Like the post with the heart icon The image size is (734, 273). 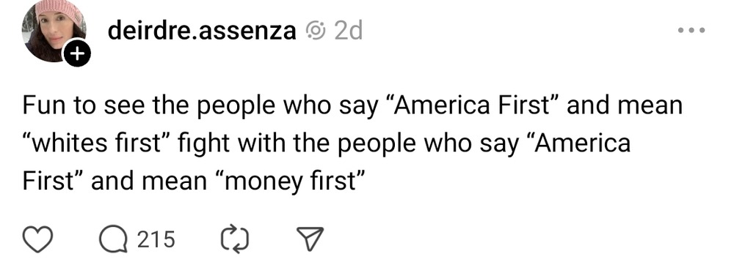37,239
